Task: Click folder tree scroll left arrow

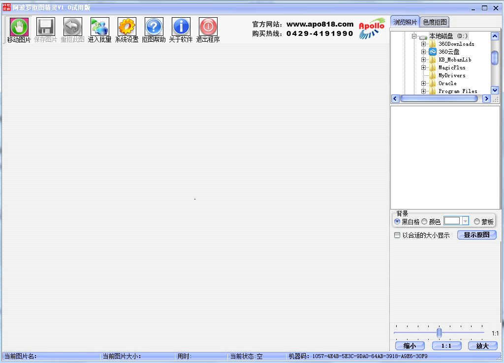Action: (395, 99)
